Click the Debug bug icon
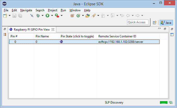 (x=38, y=16)
